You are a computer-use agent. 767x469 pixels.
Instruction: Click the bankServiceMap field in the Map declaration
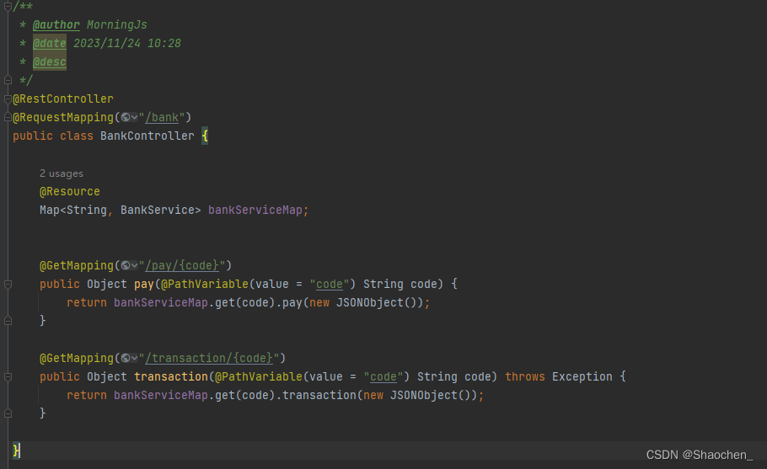tap(255, 210)
